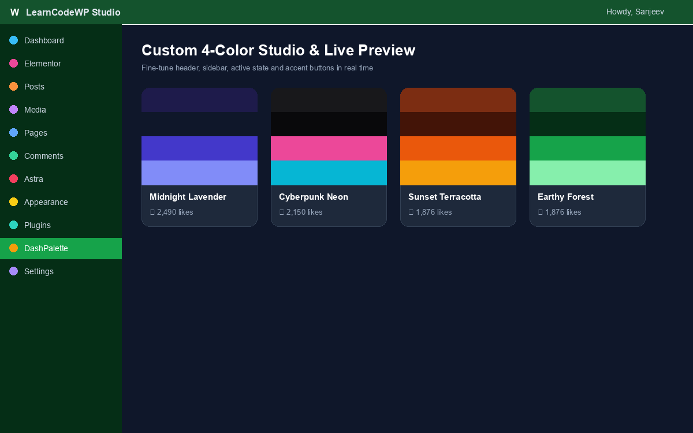The height and width of the screenshot is (433, 693).
Task: Click like icon on Cyberpunk Neon card
Action: [281, 212]
